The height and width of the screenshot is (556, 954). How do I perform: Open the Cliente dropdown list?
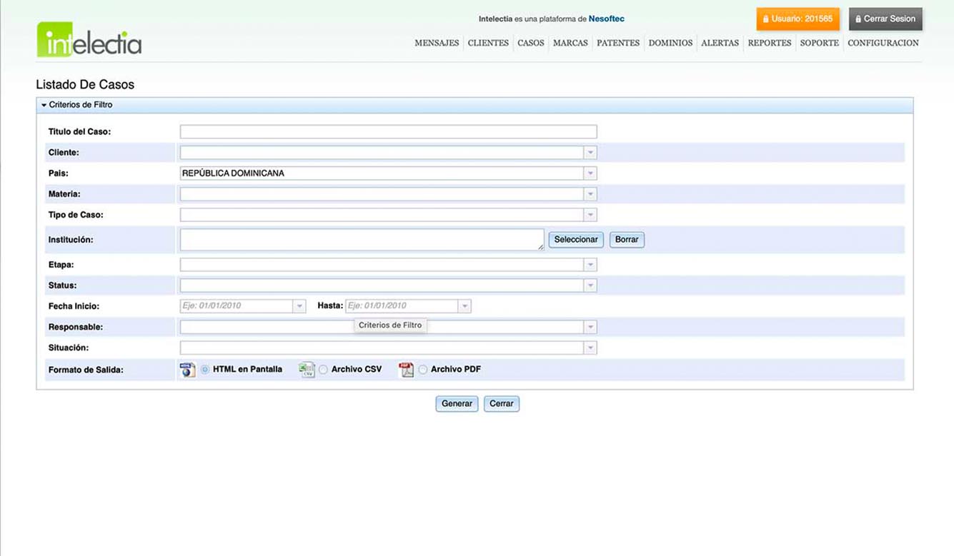coord(590,153)
